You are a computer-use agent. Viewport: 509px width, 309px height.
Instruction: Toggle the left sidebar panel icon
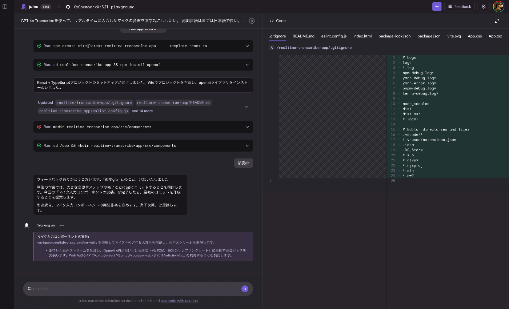pos(5,7)
